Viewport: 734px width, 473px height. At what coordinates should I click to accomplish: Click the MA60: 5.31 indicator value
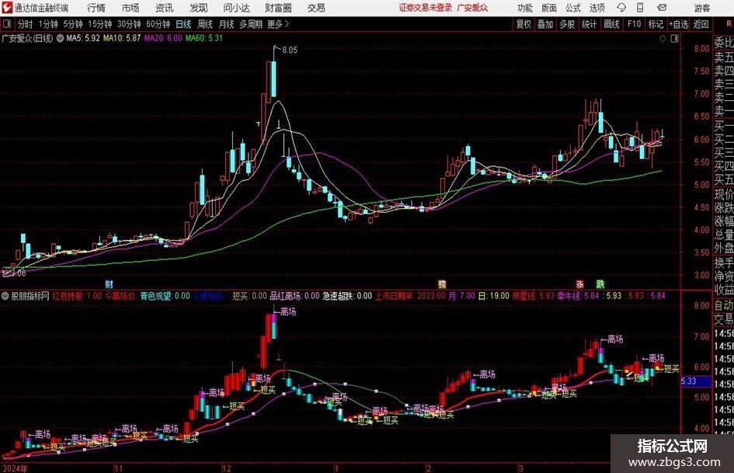click(204, 38)
